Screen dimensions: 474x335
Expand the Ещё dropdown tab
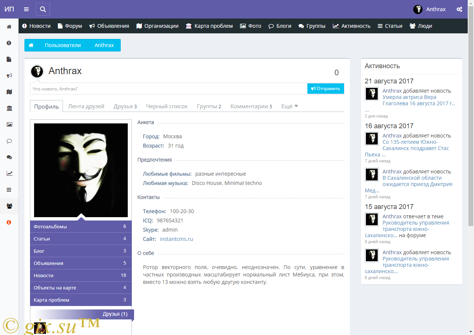click(290, 106)
